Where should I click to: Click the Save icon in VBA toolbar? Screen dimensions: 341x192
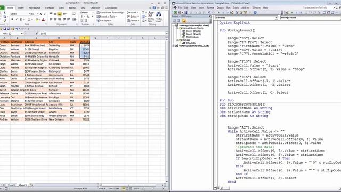click(186, 13)
